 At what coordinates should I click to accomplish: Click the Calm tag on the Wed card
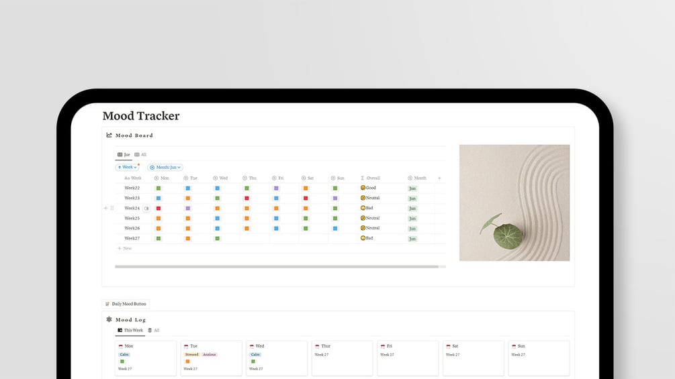click(255, 354)
